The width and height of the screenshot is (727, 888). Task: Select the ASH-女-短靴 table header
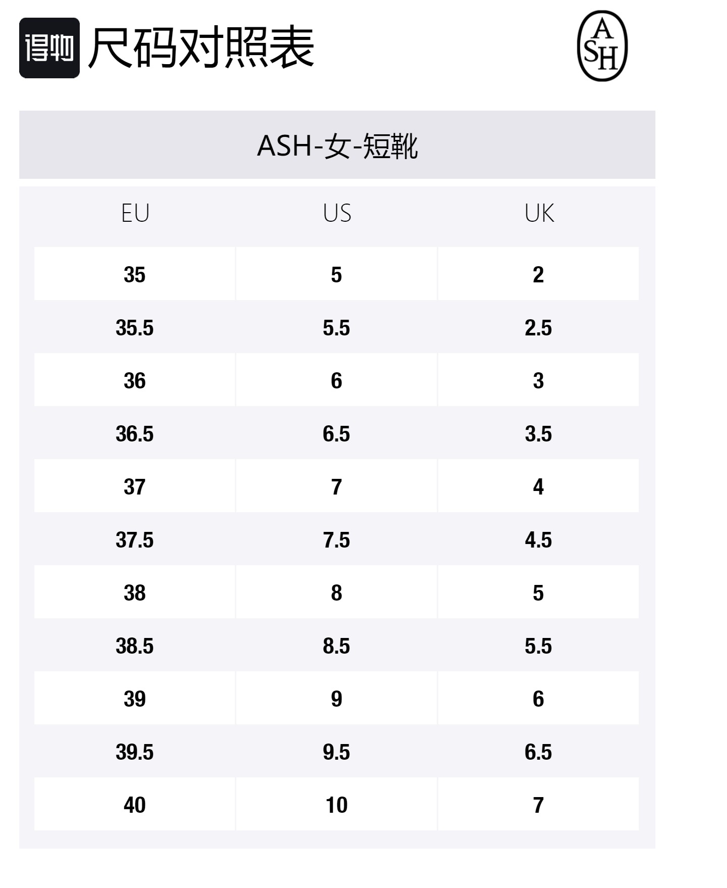(x=337, y=145)
